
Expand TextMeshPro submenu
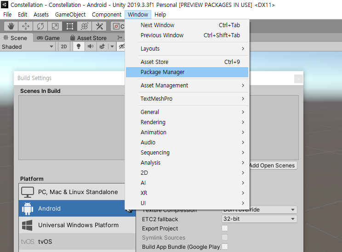pos(187,98)
